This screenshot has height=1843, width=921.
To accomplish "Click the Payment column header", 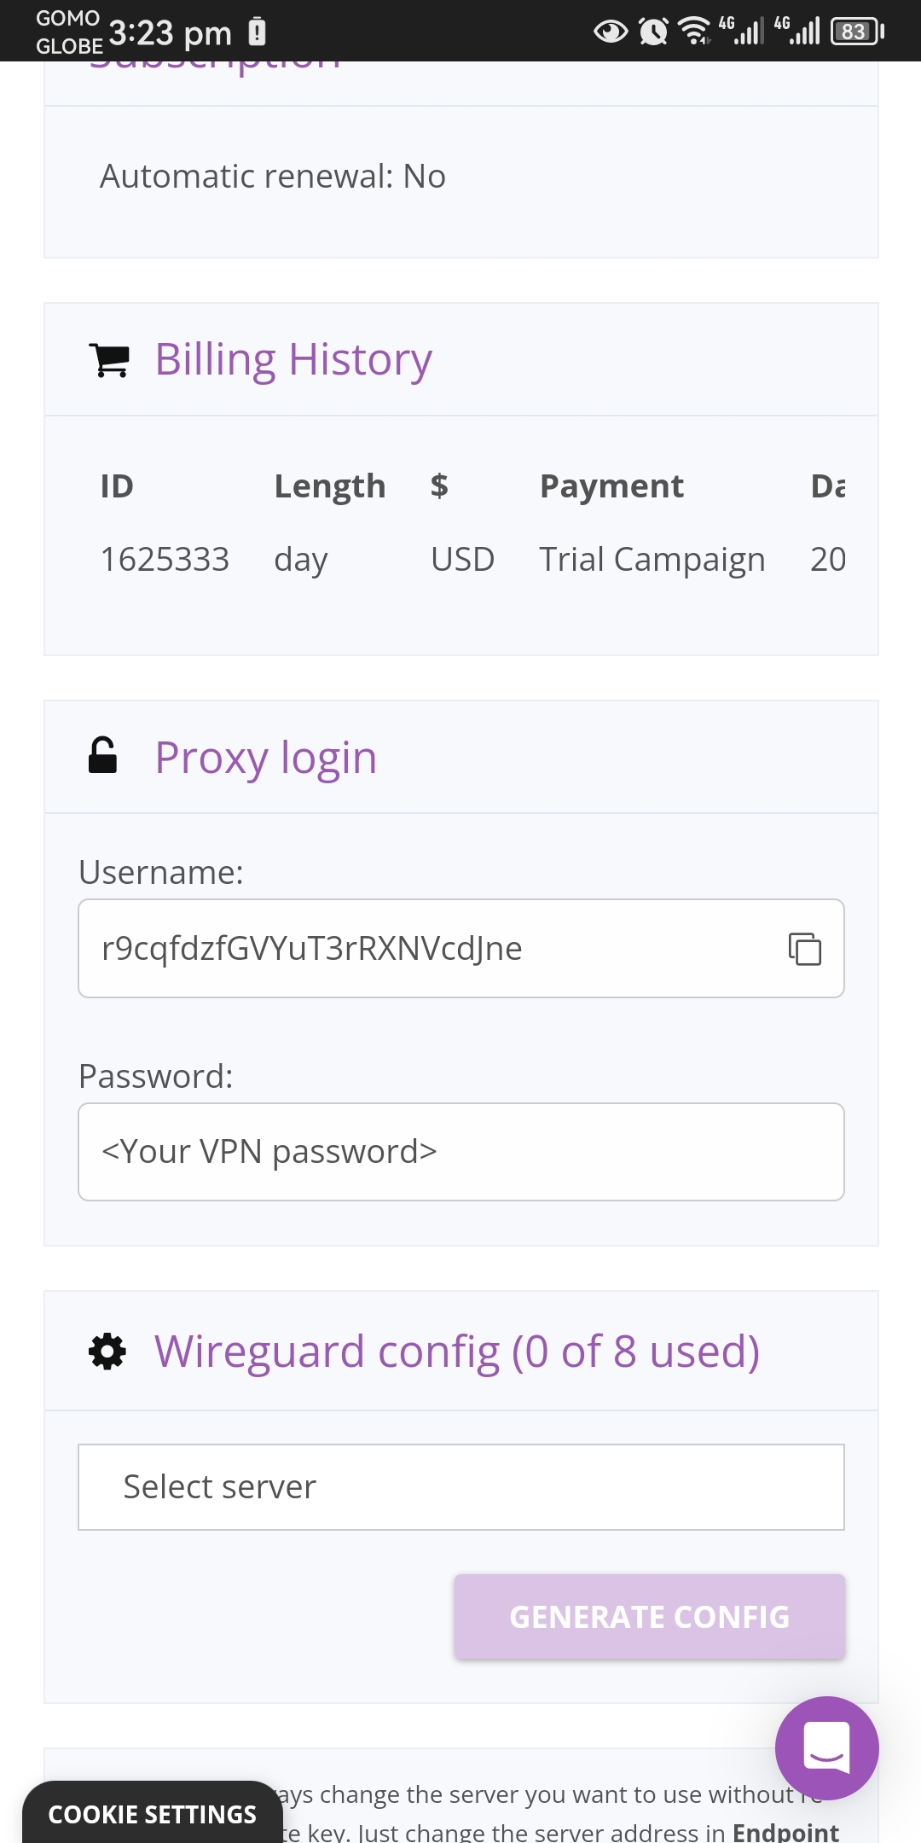I will point(611,486).
